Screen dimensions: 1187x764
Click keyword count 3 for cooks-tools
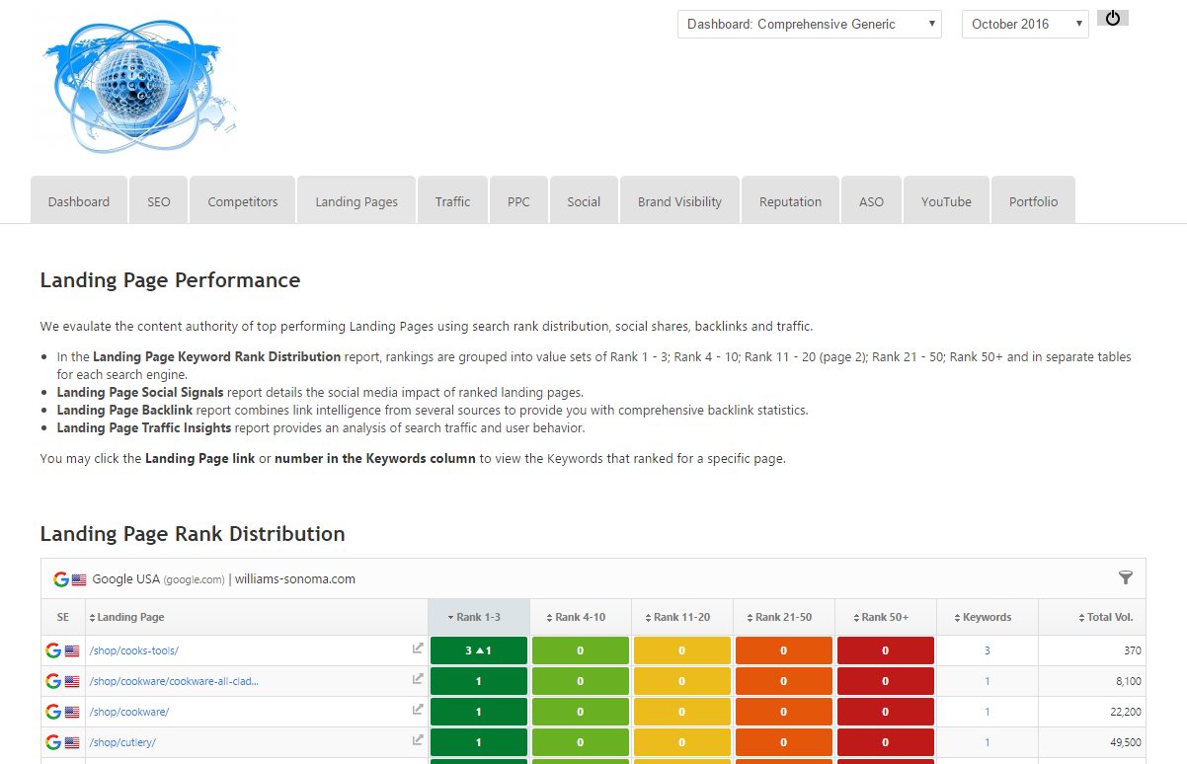point(987,650)
